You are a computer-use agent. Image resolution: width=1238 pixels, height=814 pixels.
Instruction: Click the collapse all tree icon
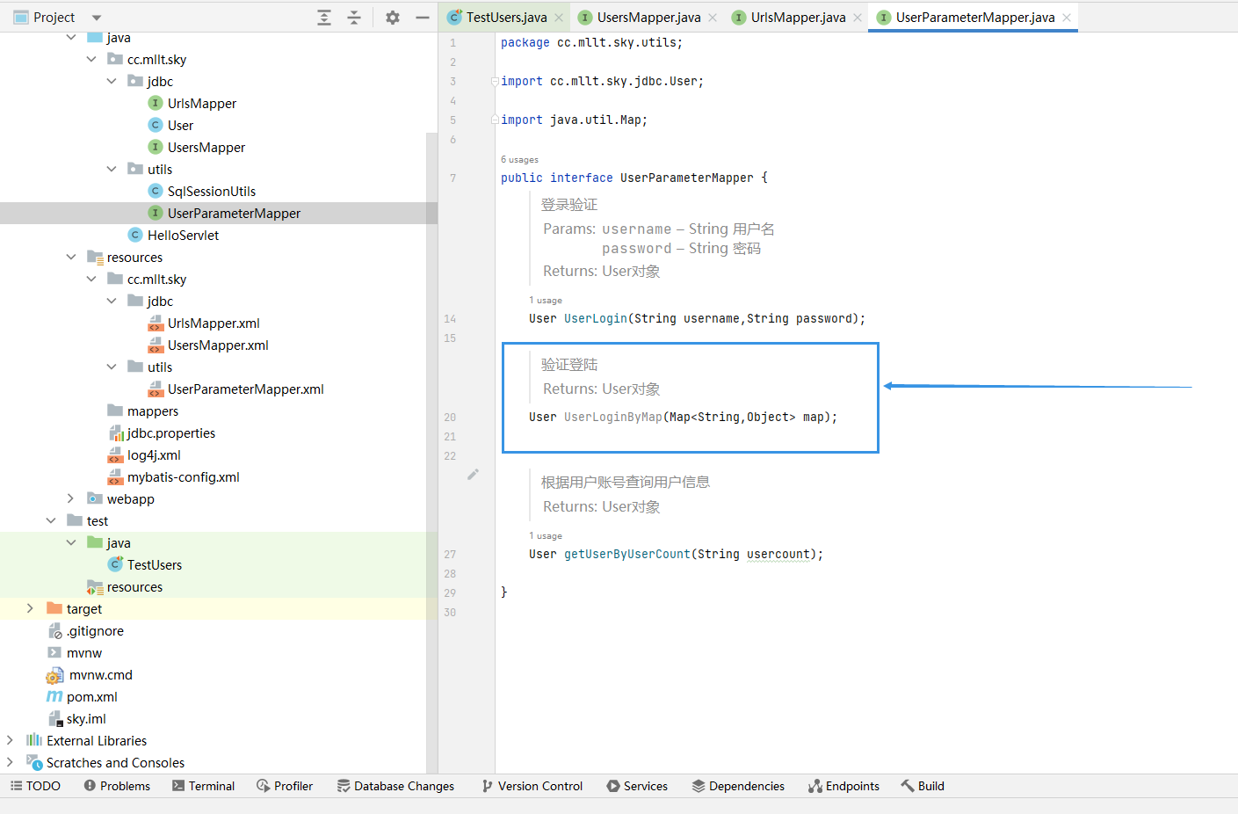point(354,18)
